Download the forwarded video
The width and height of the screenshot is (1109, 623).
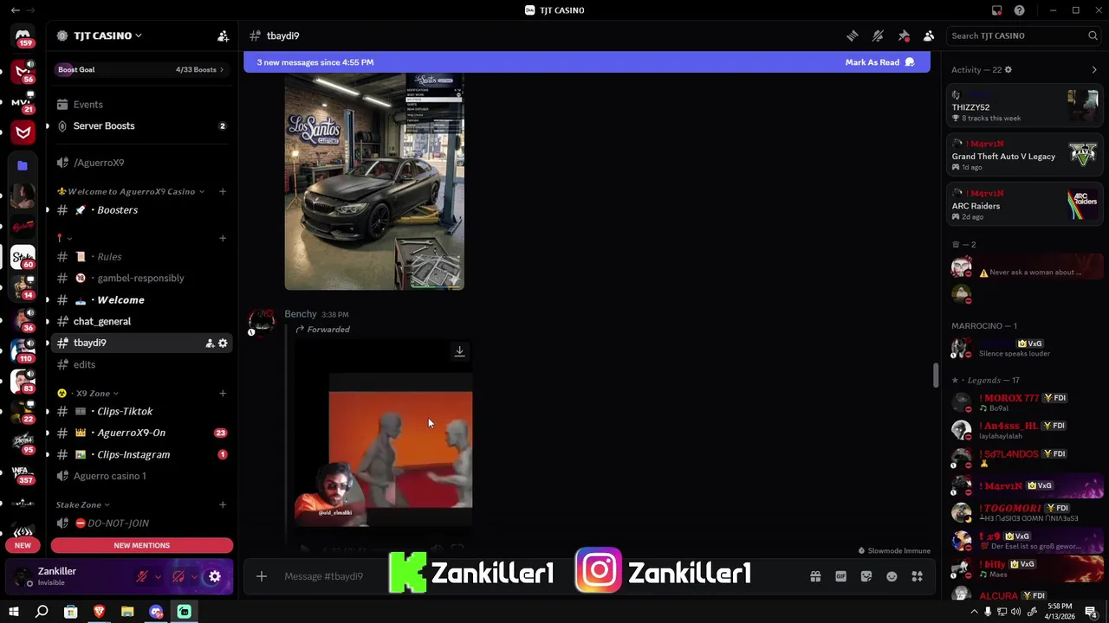point(459,351)
